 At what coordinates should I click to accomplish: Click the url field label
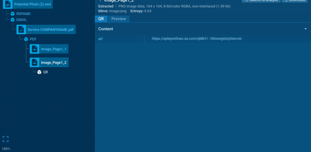click(100, 39)
